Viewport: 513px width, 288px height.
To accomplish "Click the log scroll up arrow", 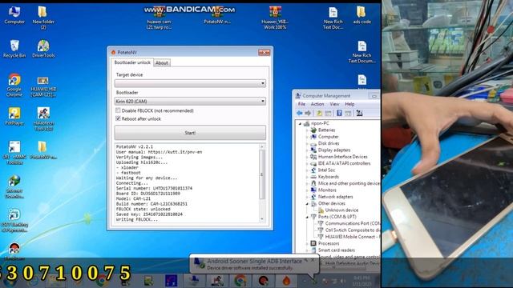I will (x=262, y=146).
